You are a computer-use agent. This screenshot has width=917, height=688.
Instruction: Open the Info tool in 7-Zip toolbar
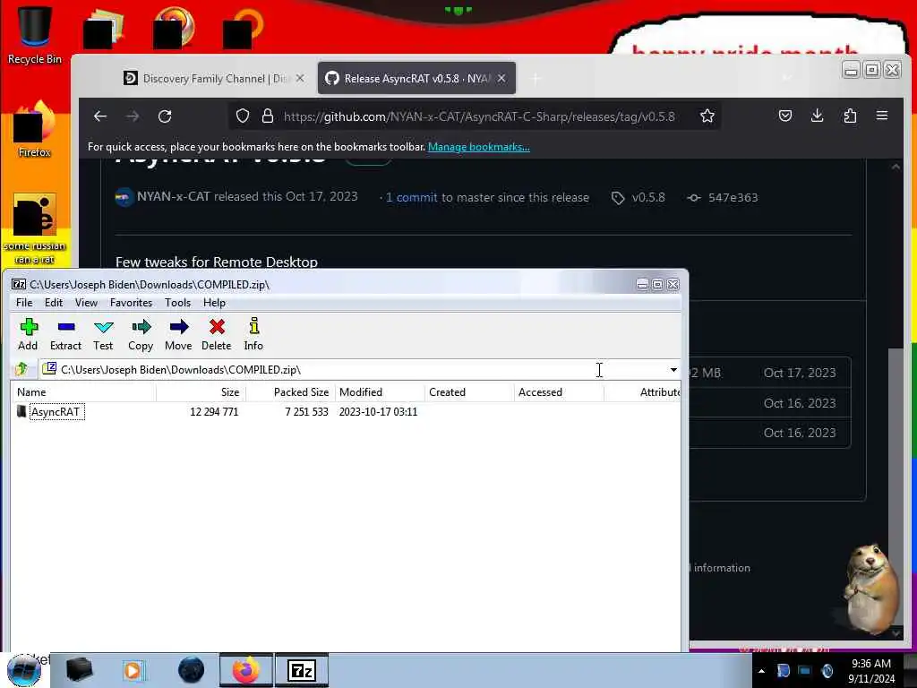253,334
